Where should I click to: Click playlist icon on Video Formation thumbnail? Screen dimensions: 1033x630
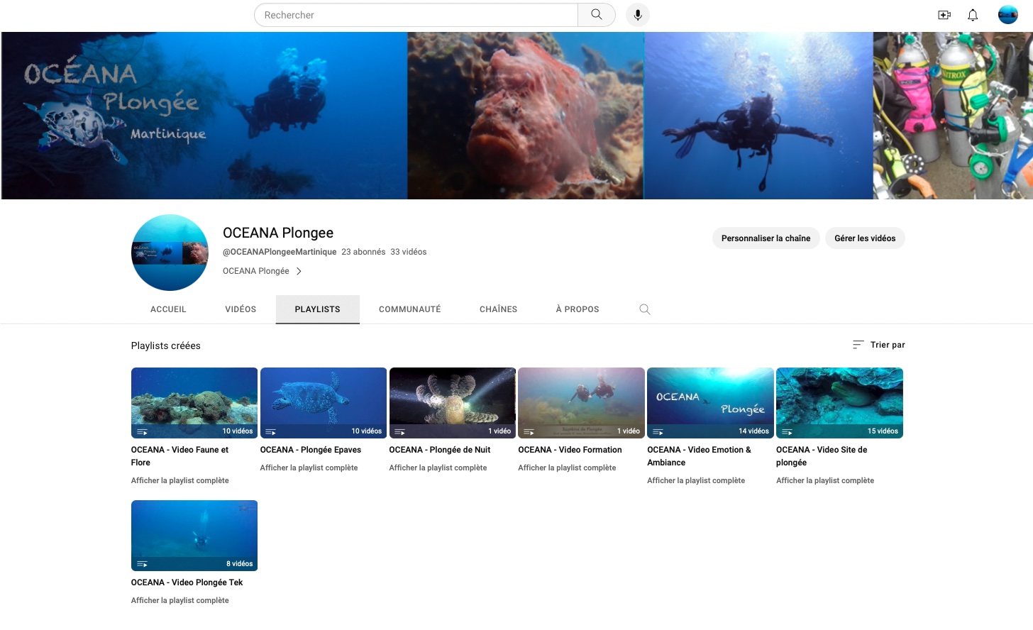529,431
